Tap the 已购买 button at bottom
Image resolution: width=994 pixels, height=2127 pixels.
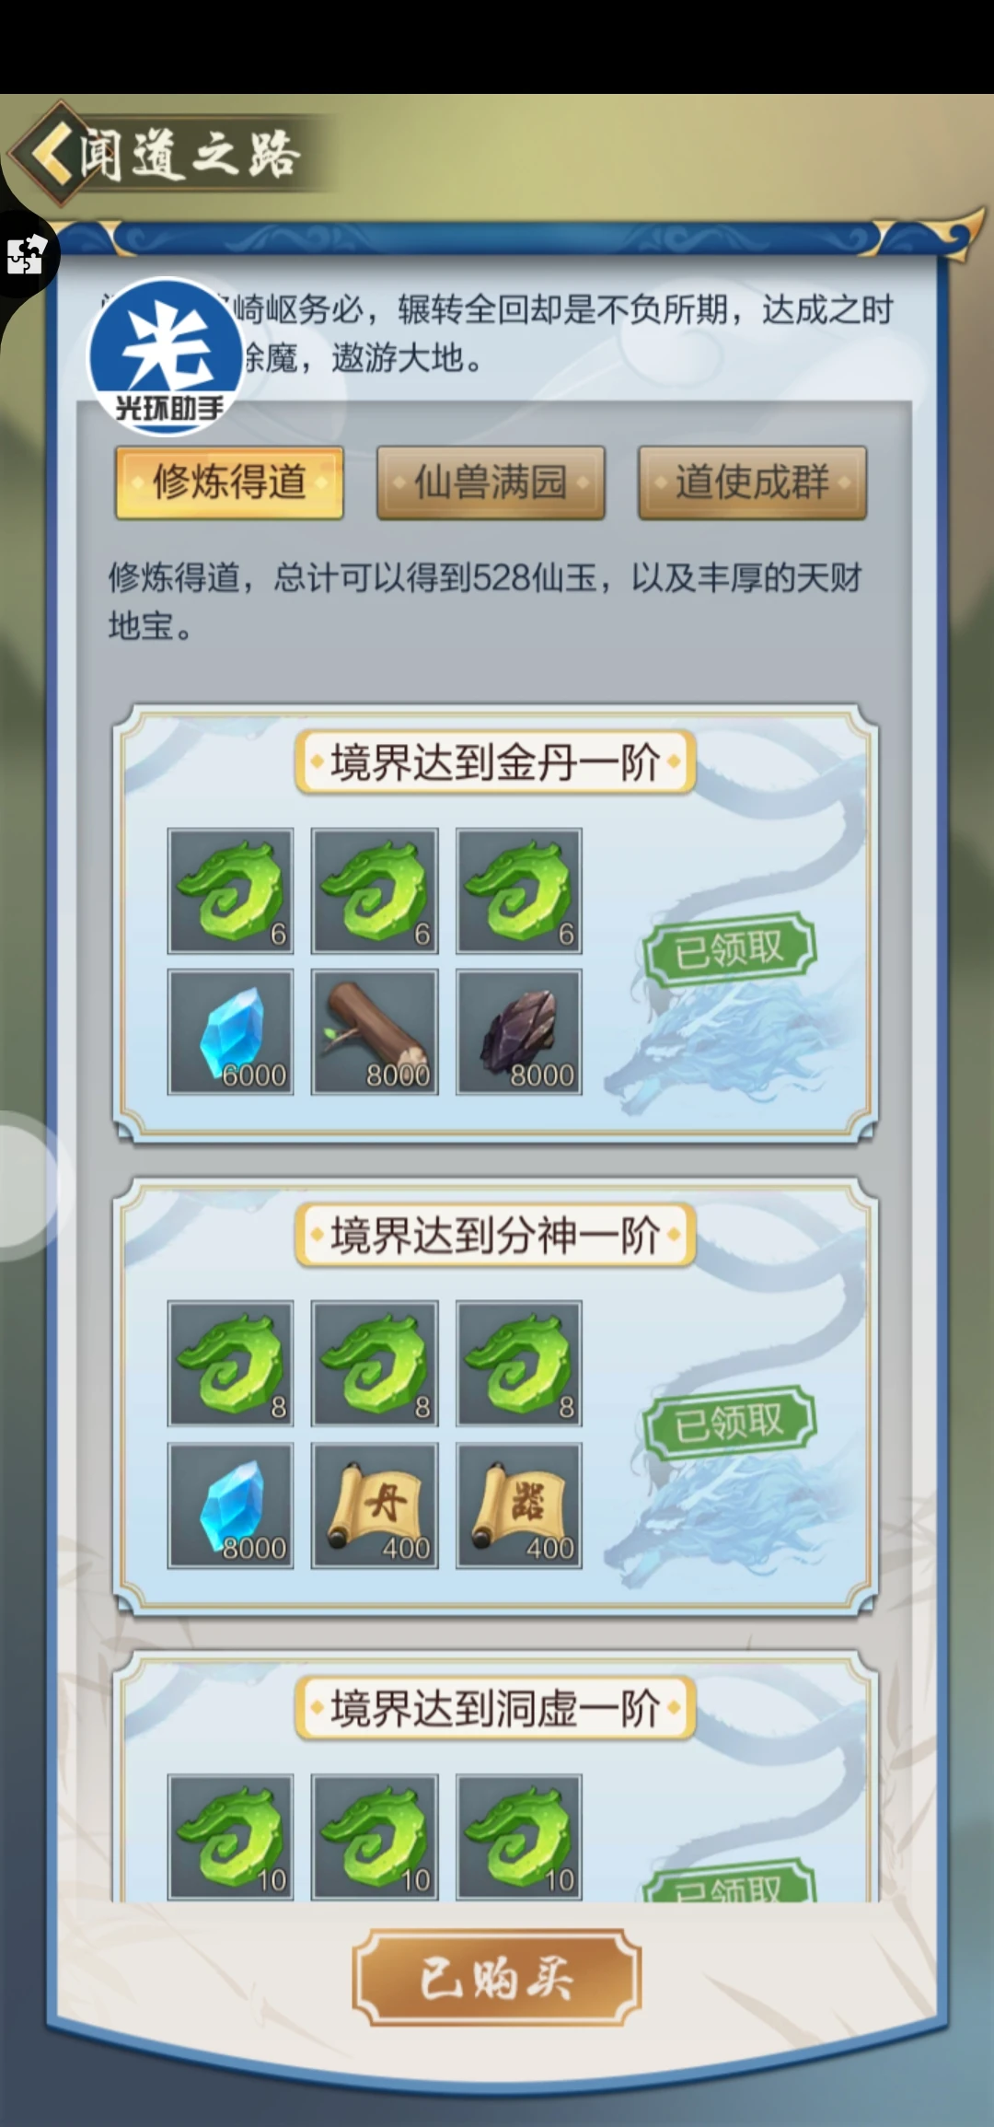click(x=496, y=1978)
